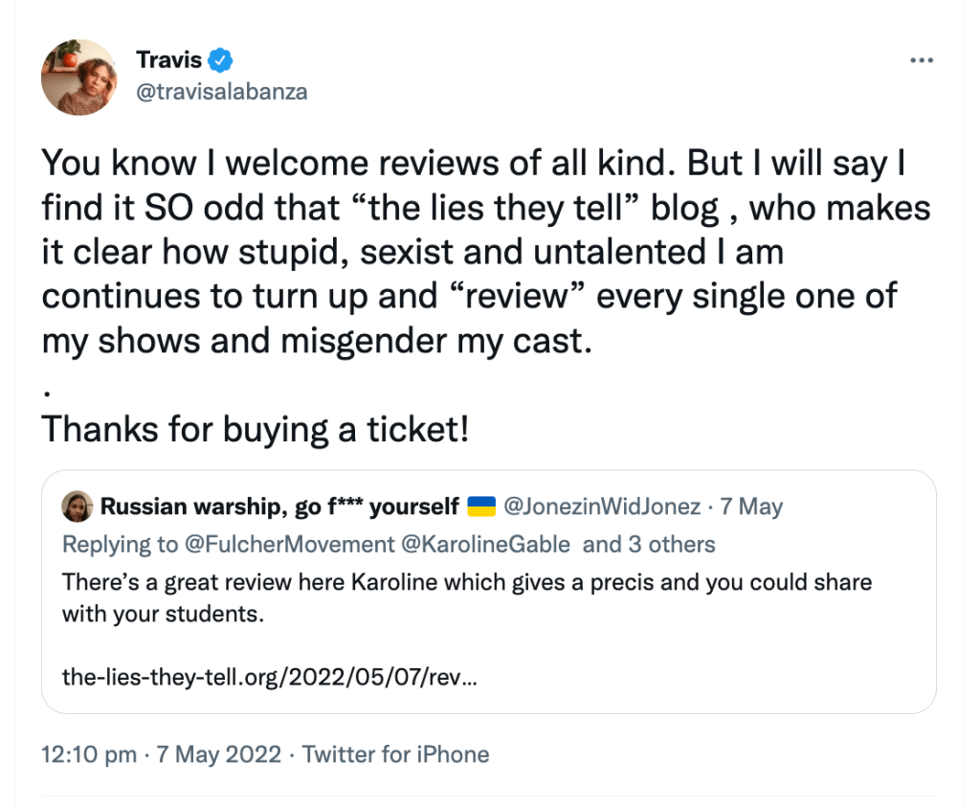
Task: Click the @travisalabanza handle
Action: 221,92
